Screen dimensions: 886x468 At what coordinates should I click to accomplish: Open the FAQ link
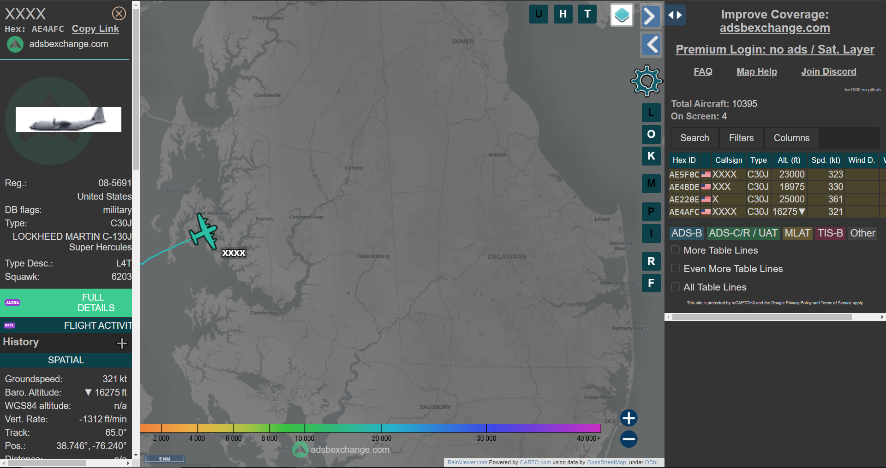(x=703, y=71)
